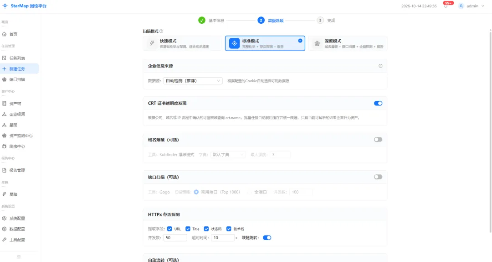Click the completed 基本信息 step checkmark
The width and height of the screenshot is (492, 262).
click(x=202, y=21)
